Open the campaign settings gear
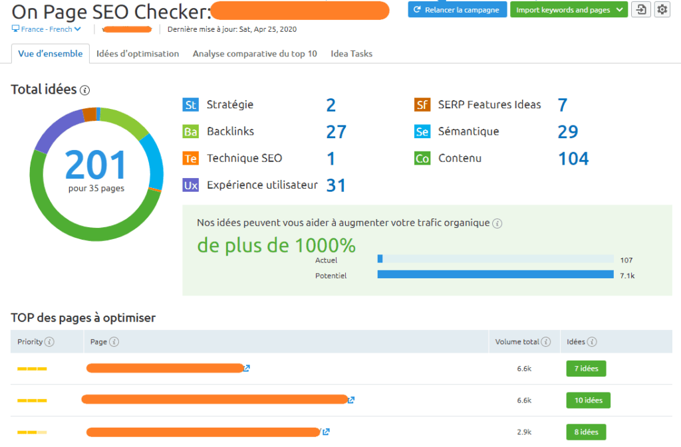681x447 pixels. [661, 9]
